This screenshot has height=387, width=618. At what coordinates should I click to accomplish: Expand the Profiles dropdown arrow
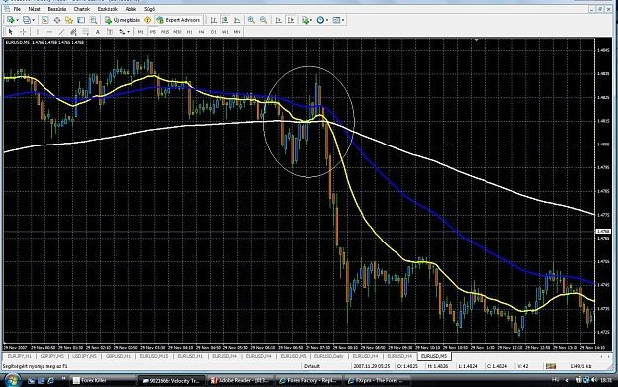click(x=33, y=20)
